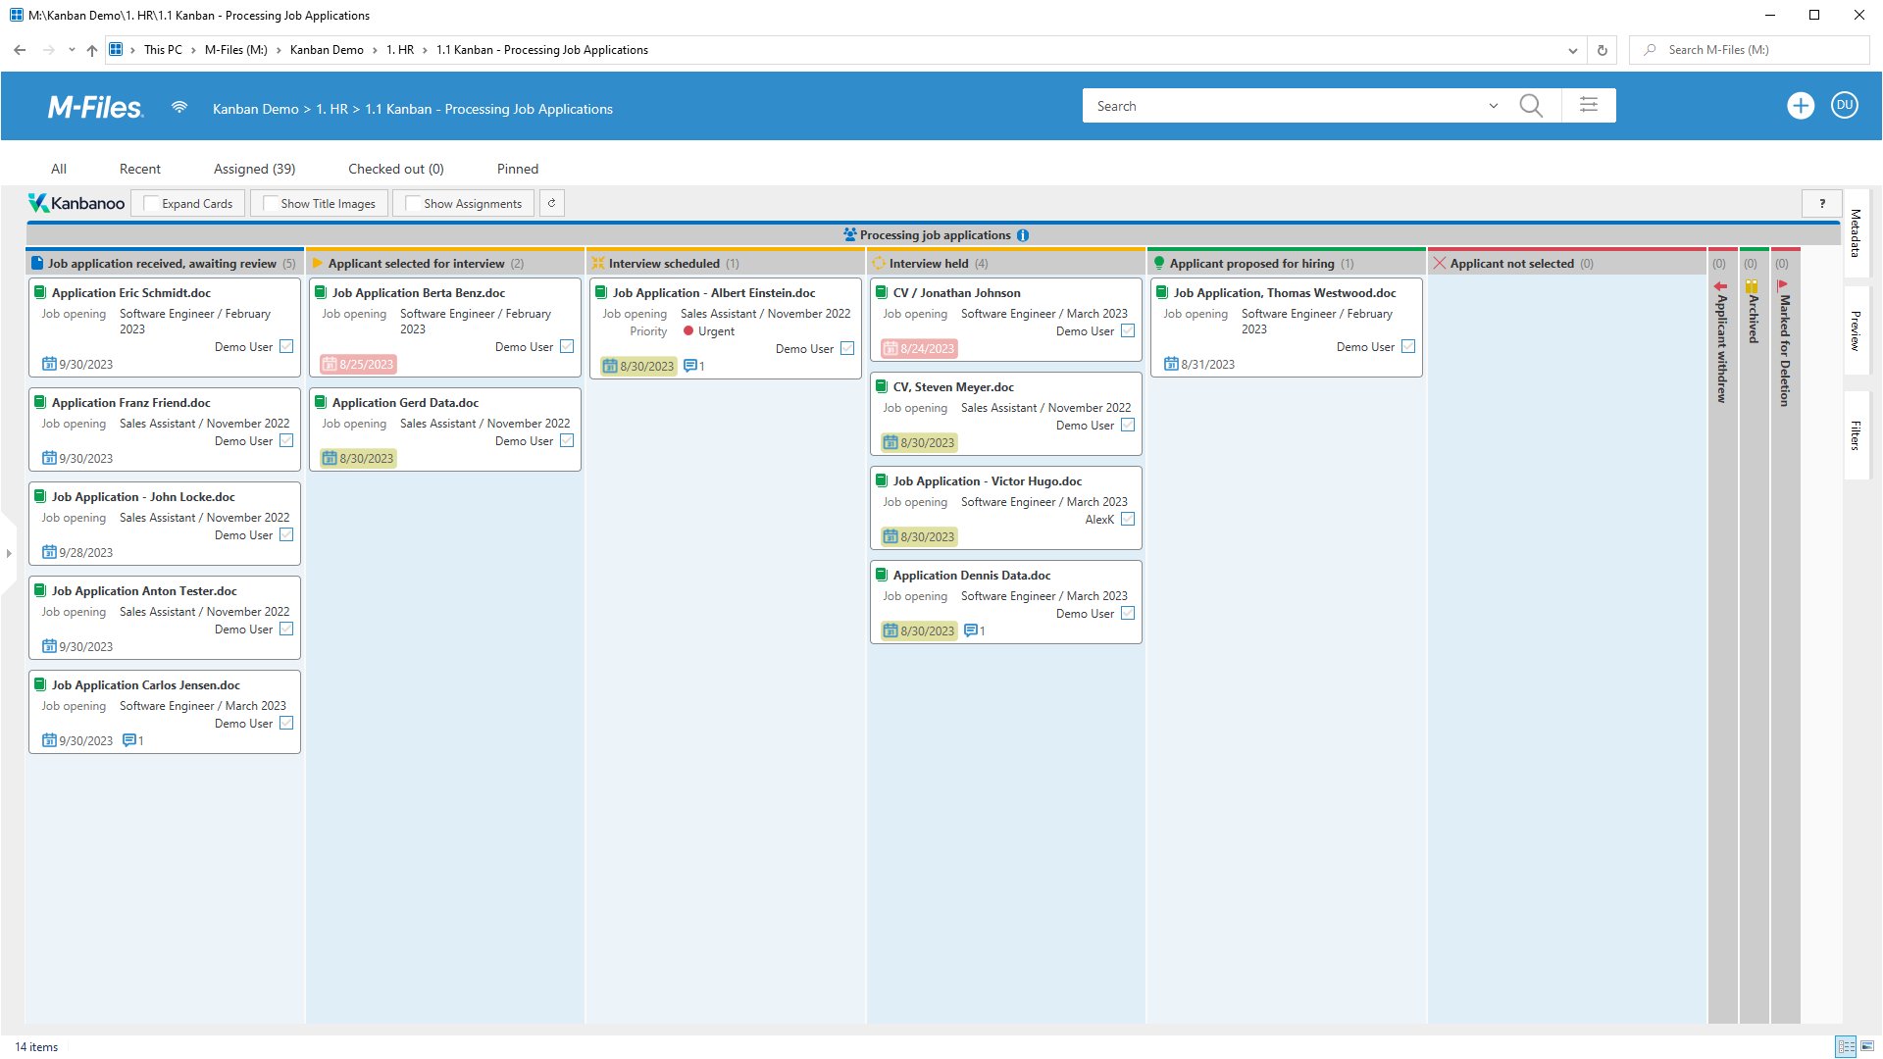Check assignment box on Thomas Westwood card
This screenshot has height=1059, width=1883.
(x=1408, y=346)
